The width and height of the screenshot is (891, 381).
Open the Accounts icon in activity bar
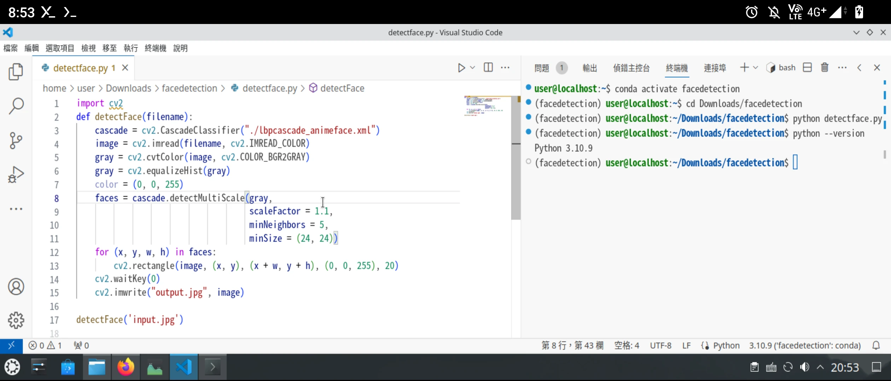16,286
